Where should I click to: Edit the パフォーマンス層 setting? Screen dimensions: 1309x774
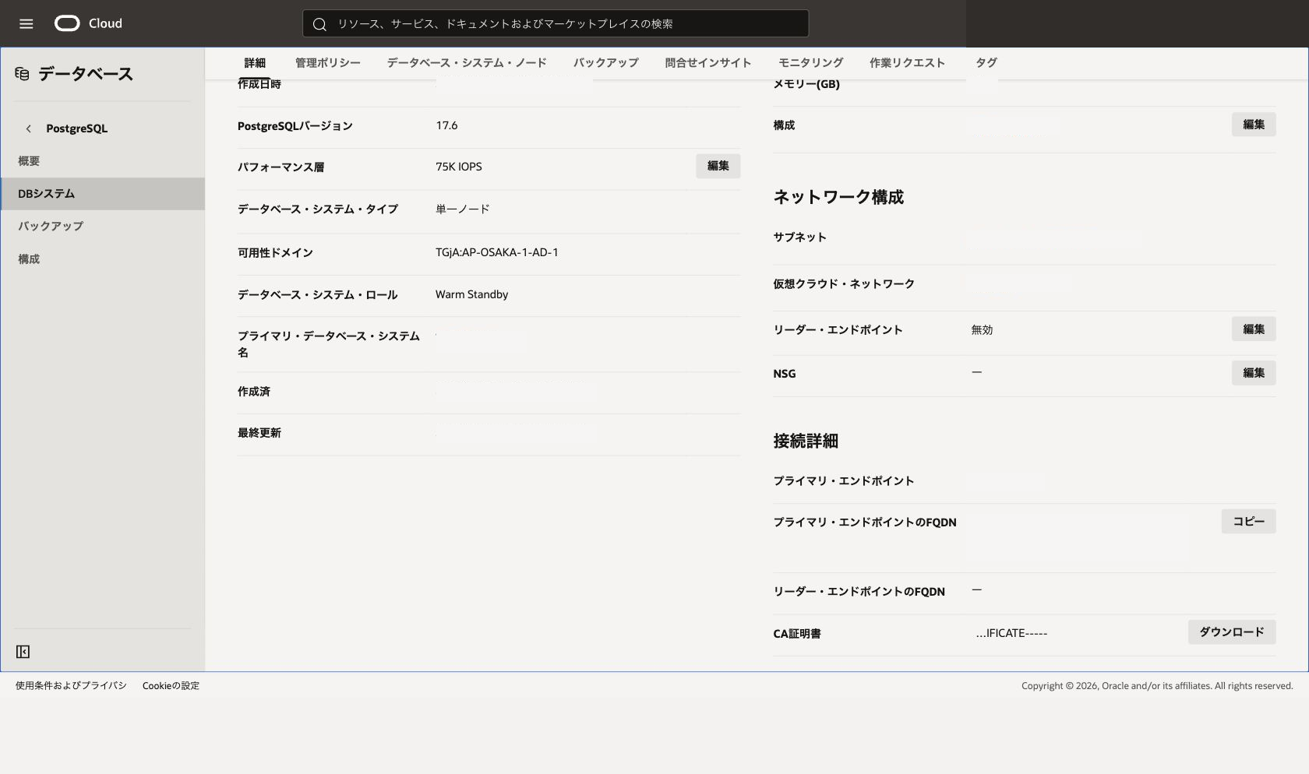718,166
